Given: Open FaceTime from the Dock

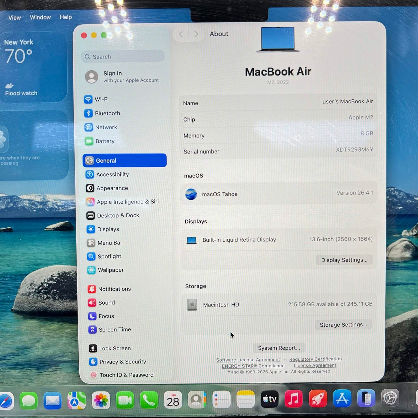Looking at the screenshot, I should [x=125, y=400].
